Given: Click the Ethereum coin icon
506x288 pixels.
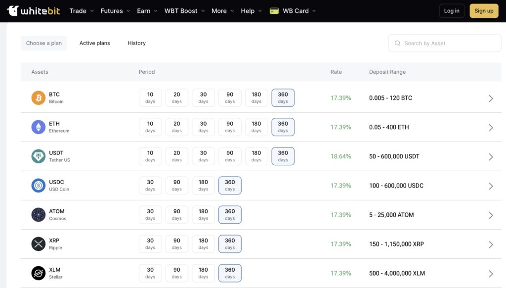Looking at the screenshot, I should click(x=39, y=127).
